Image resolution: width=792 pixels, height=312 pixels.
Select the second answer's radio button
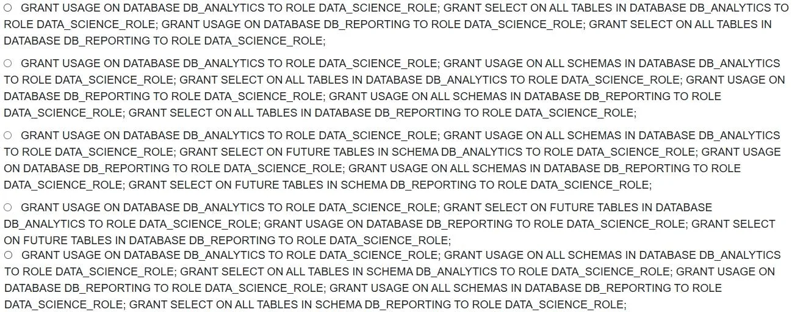(x=8, y=63)
